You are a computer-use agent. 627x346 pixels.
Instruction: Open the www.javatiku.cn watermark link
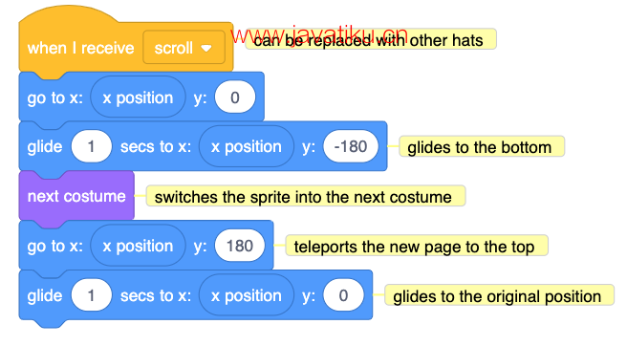[x=319, y=35]
